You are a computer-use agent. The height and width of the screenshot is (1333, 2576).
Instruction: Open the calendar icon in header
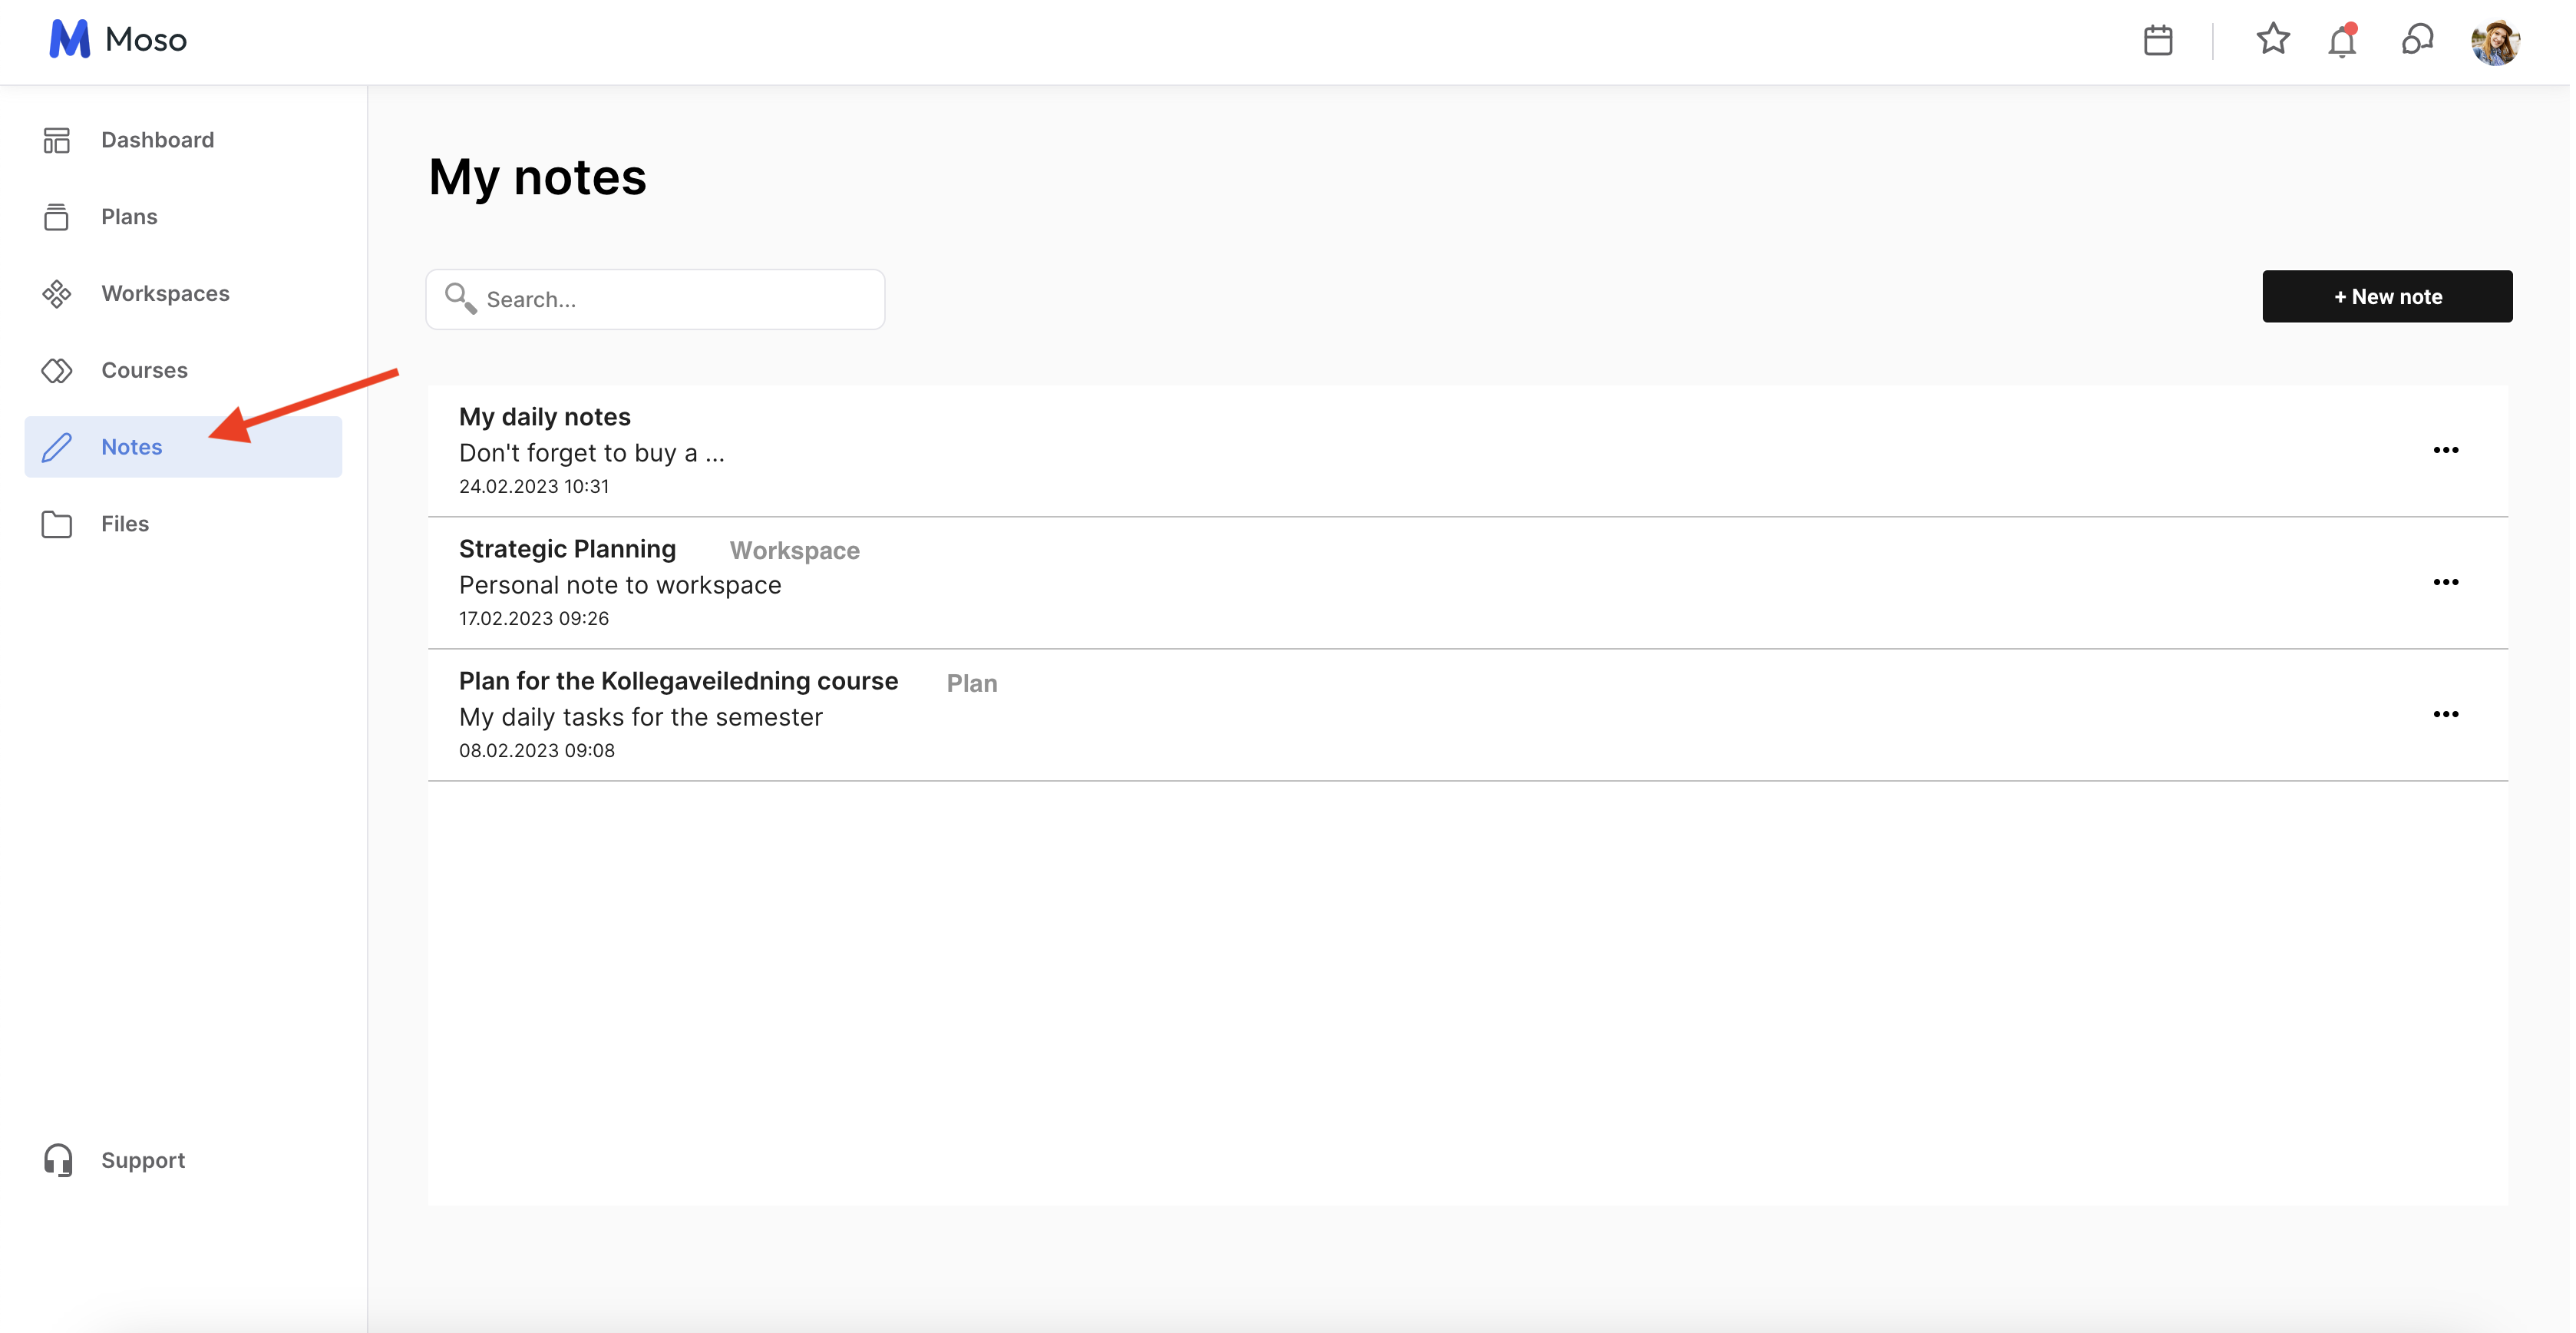[x=2157, y=40]
